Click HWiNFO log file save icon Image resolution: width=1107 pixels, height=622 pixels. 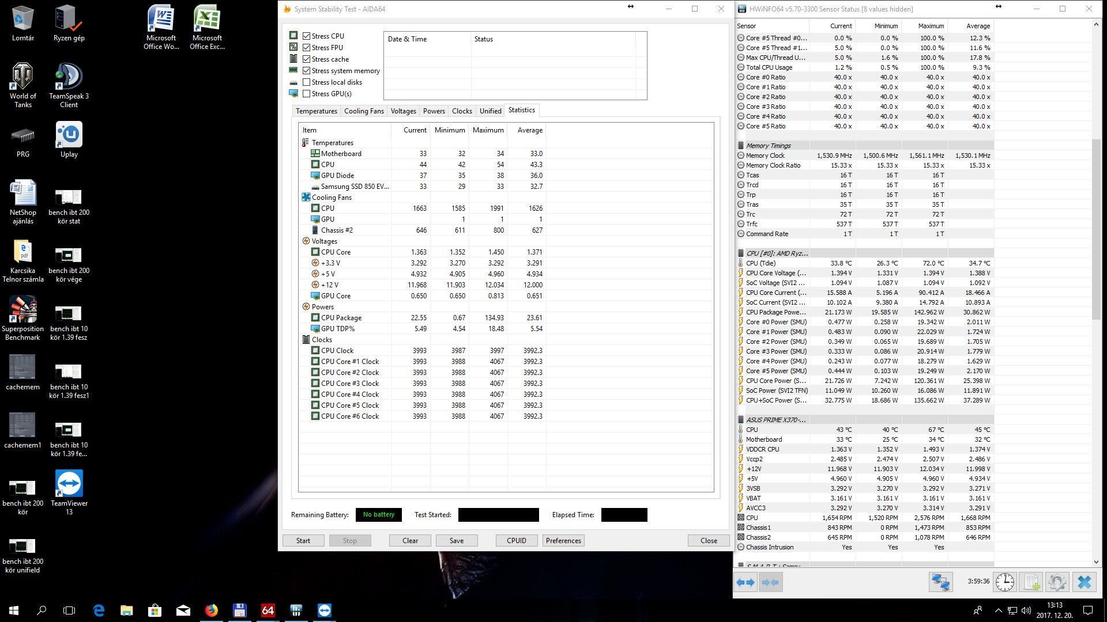[1031, 582]
